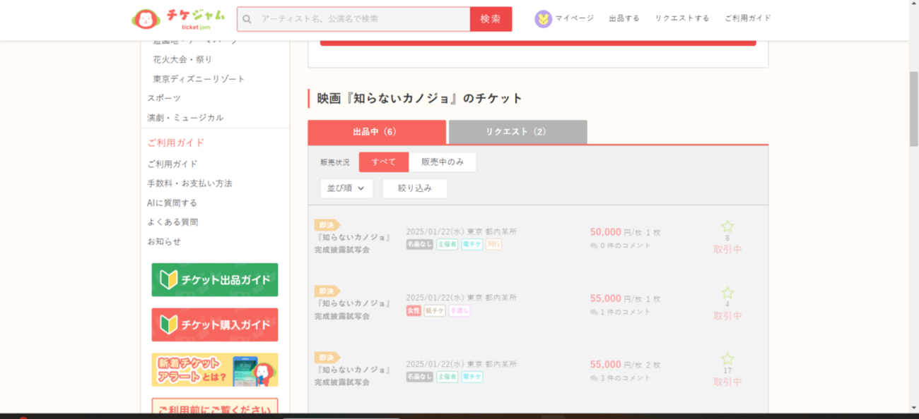
Task: Favorite the 50,000円 listing with star
Action: point(727,226)
